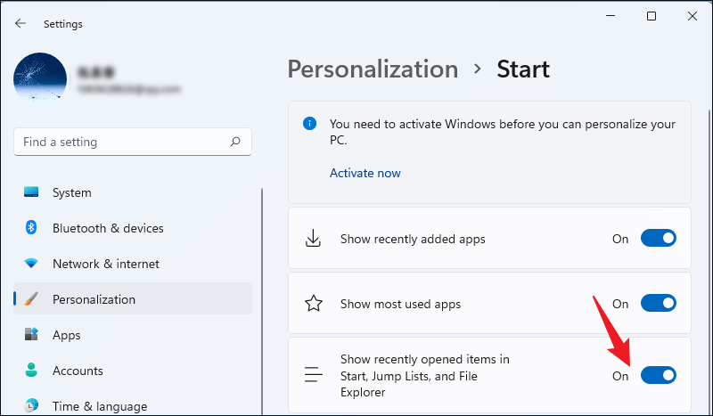Toggle Show recently opened items switch
Image resolution: width=713 pixels, height=416 pixels.
coord(659,376)
